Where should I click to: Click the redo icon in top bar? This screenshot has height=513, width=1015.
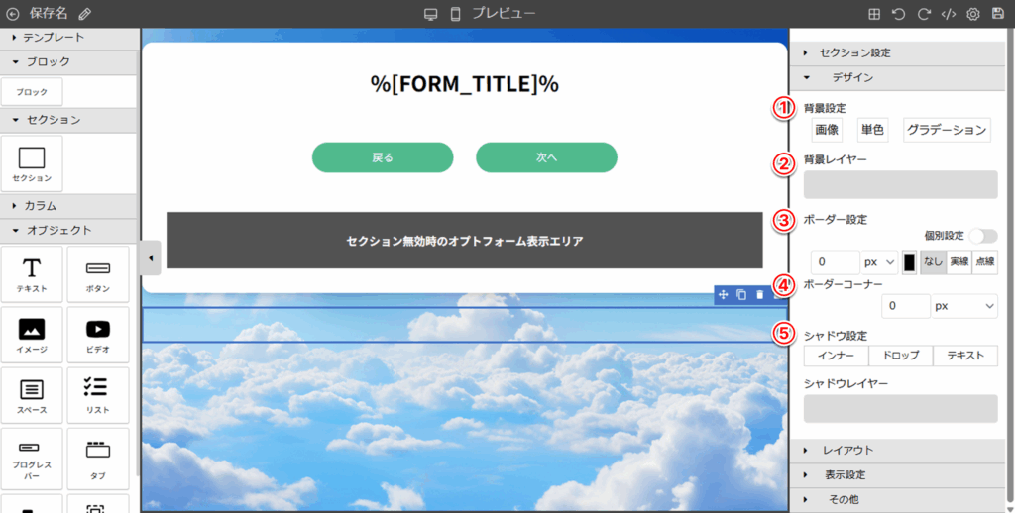click(924, 14)
